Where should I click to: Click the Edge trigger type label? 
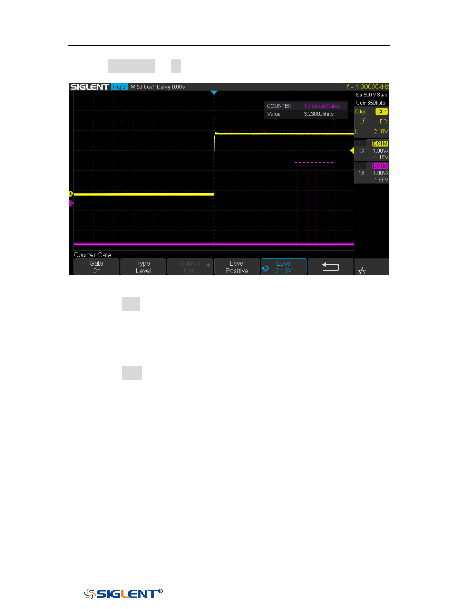pos(361,111)
